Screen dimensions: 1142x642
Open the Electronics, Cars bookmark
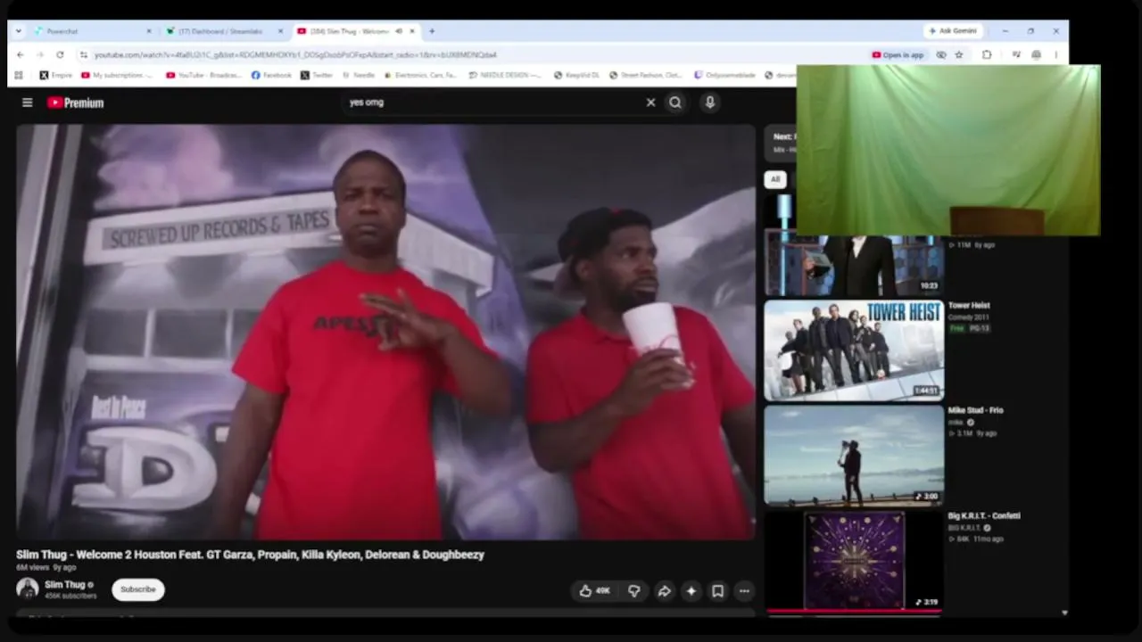(419, 76)
